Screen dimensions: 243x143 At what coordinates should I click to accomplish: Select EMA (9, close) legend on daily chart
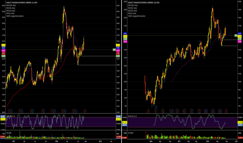pos(10,13)
